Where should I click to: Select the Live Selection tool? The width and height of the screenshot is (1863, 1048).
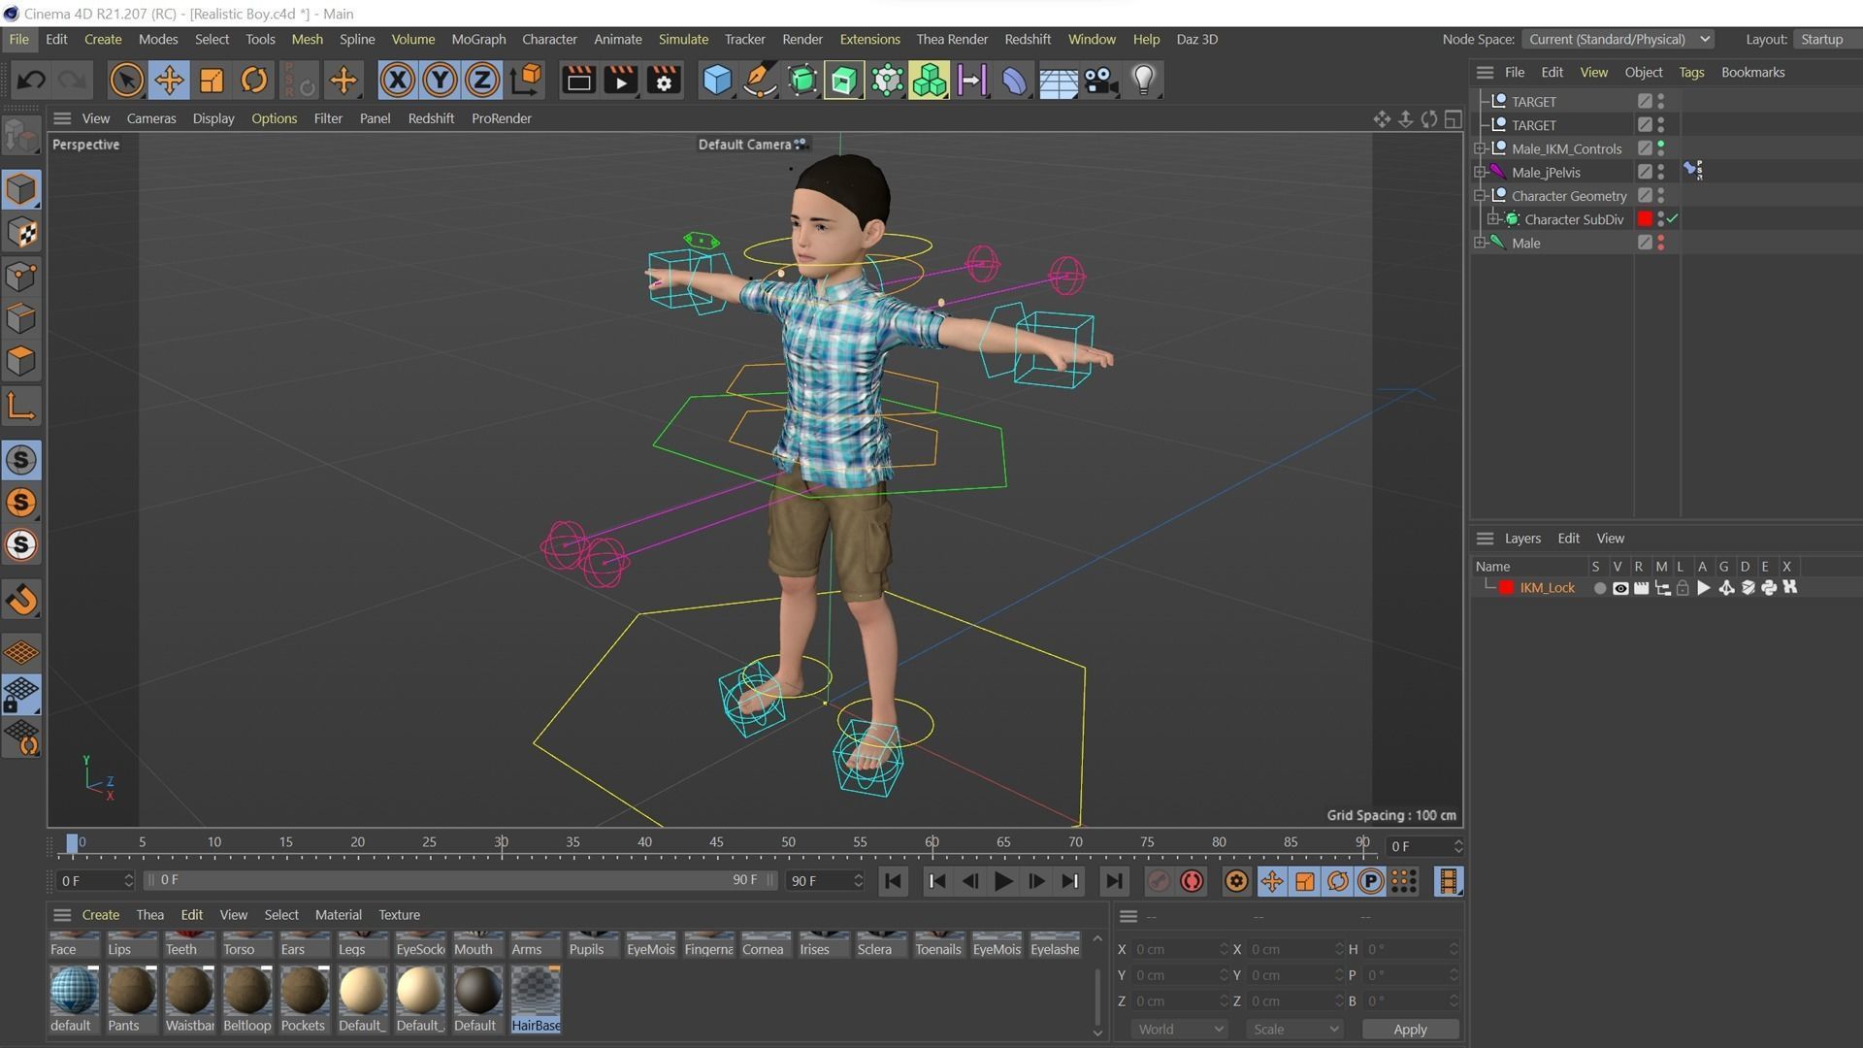tap(126, 81)
